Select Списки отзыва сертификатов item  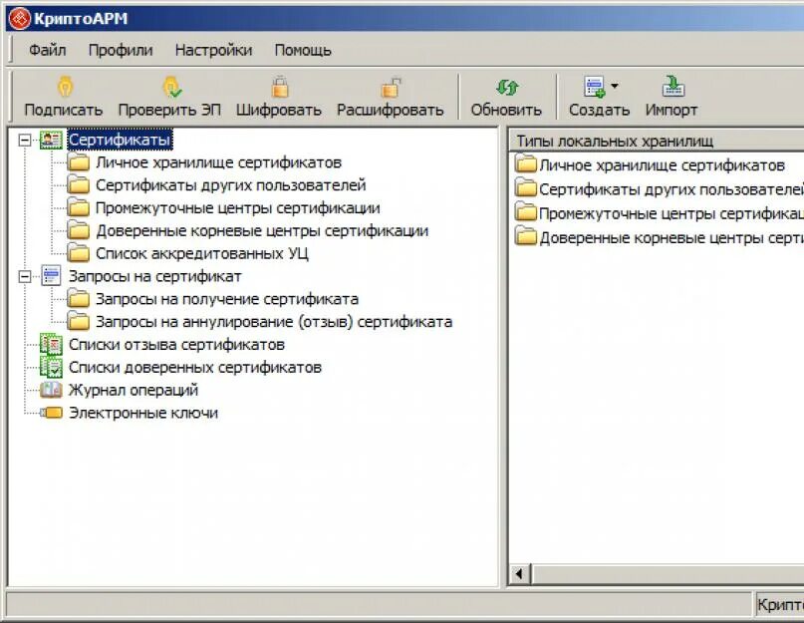pyautogui.click(x=176, y=345)
